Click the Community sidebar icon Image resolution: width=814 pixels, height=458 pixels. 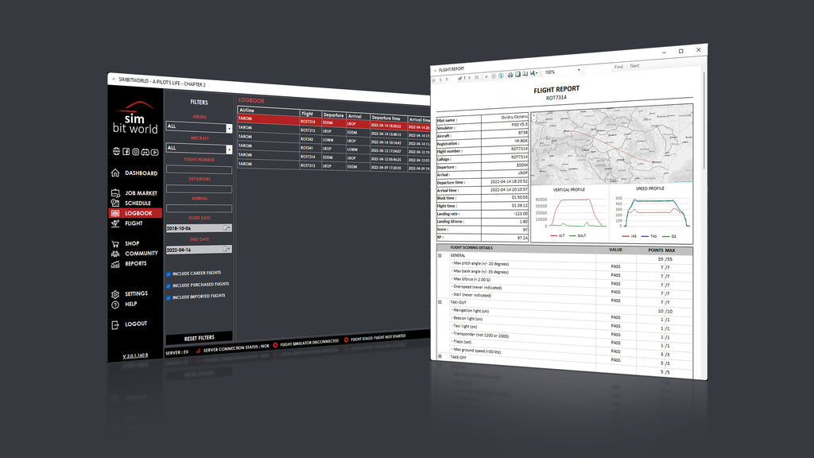[115, 254]
